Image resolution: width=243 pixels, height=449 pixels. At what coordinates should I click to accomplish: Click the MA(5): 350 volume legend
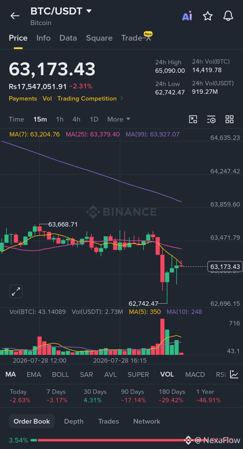click(x=145, y=312)
